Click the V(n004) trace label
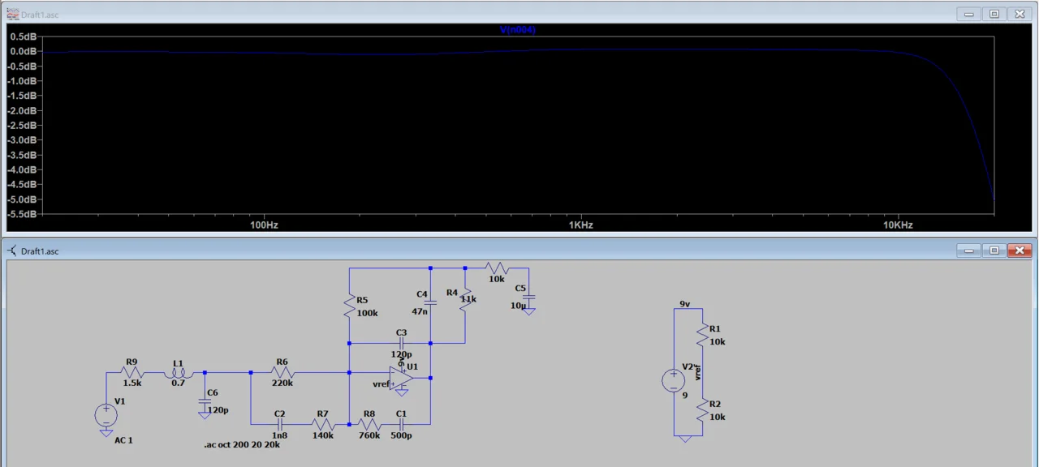1039x467 pixels. [517, 30]
